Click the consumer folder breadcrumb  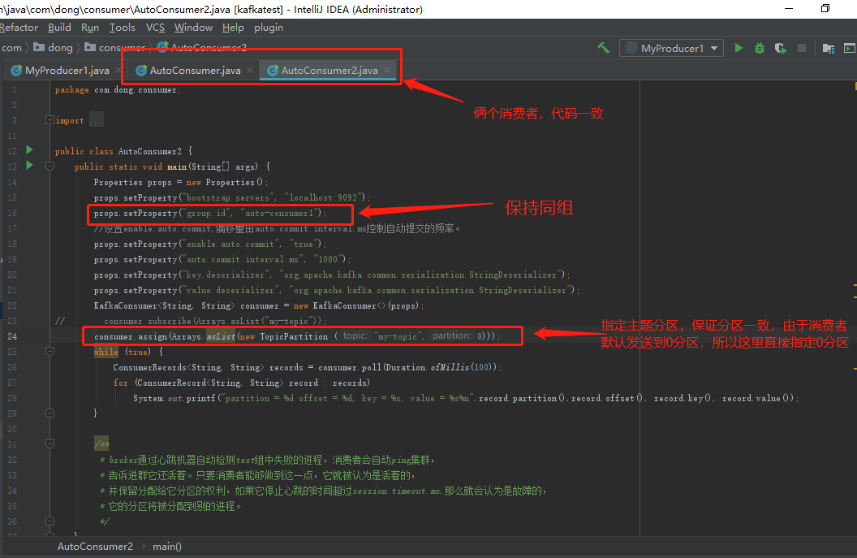(116, 48)
